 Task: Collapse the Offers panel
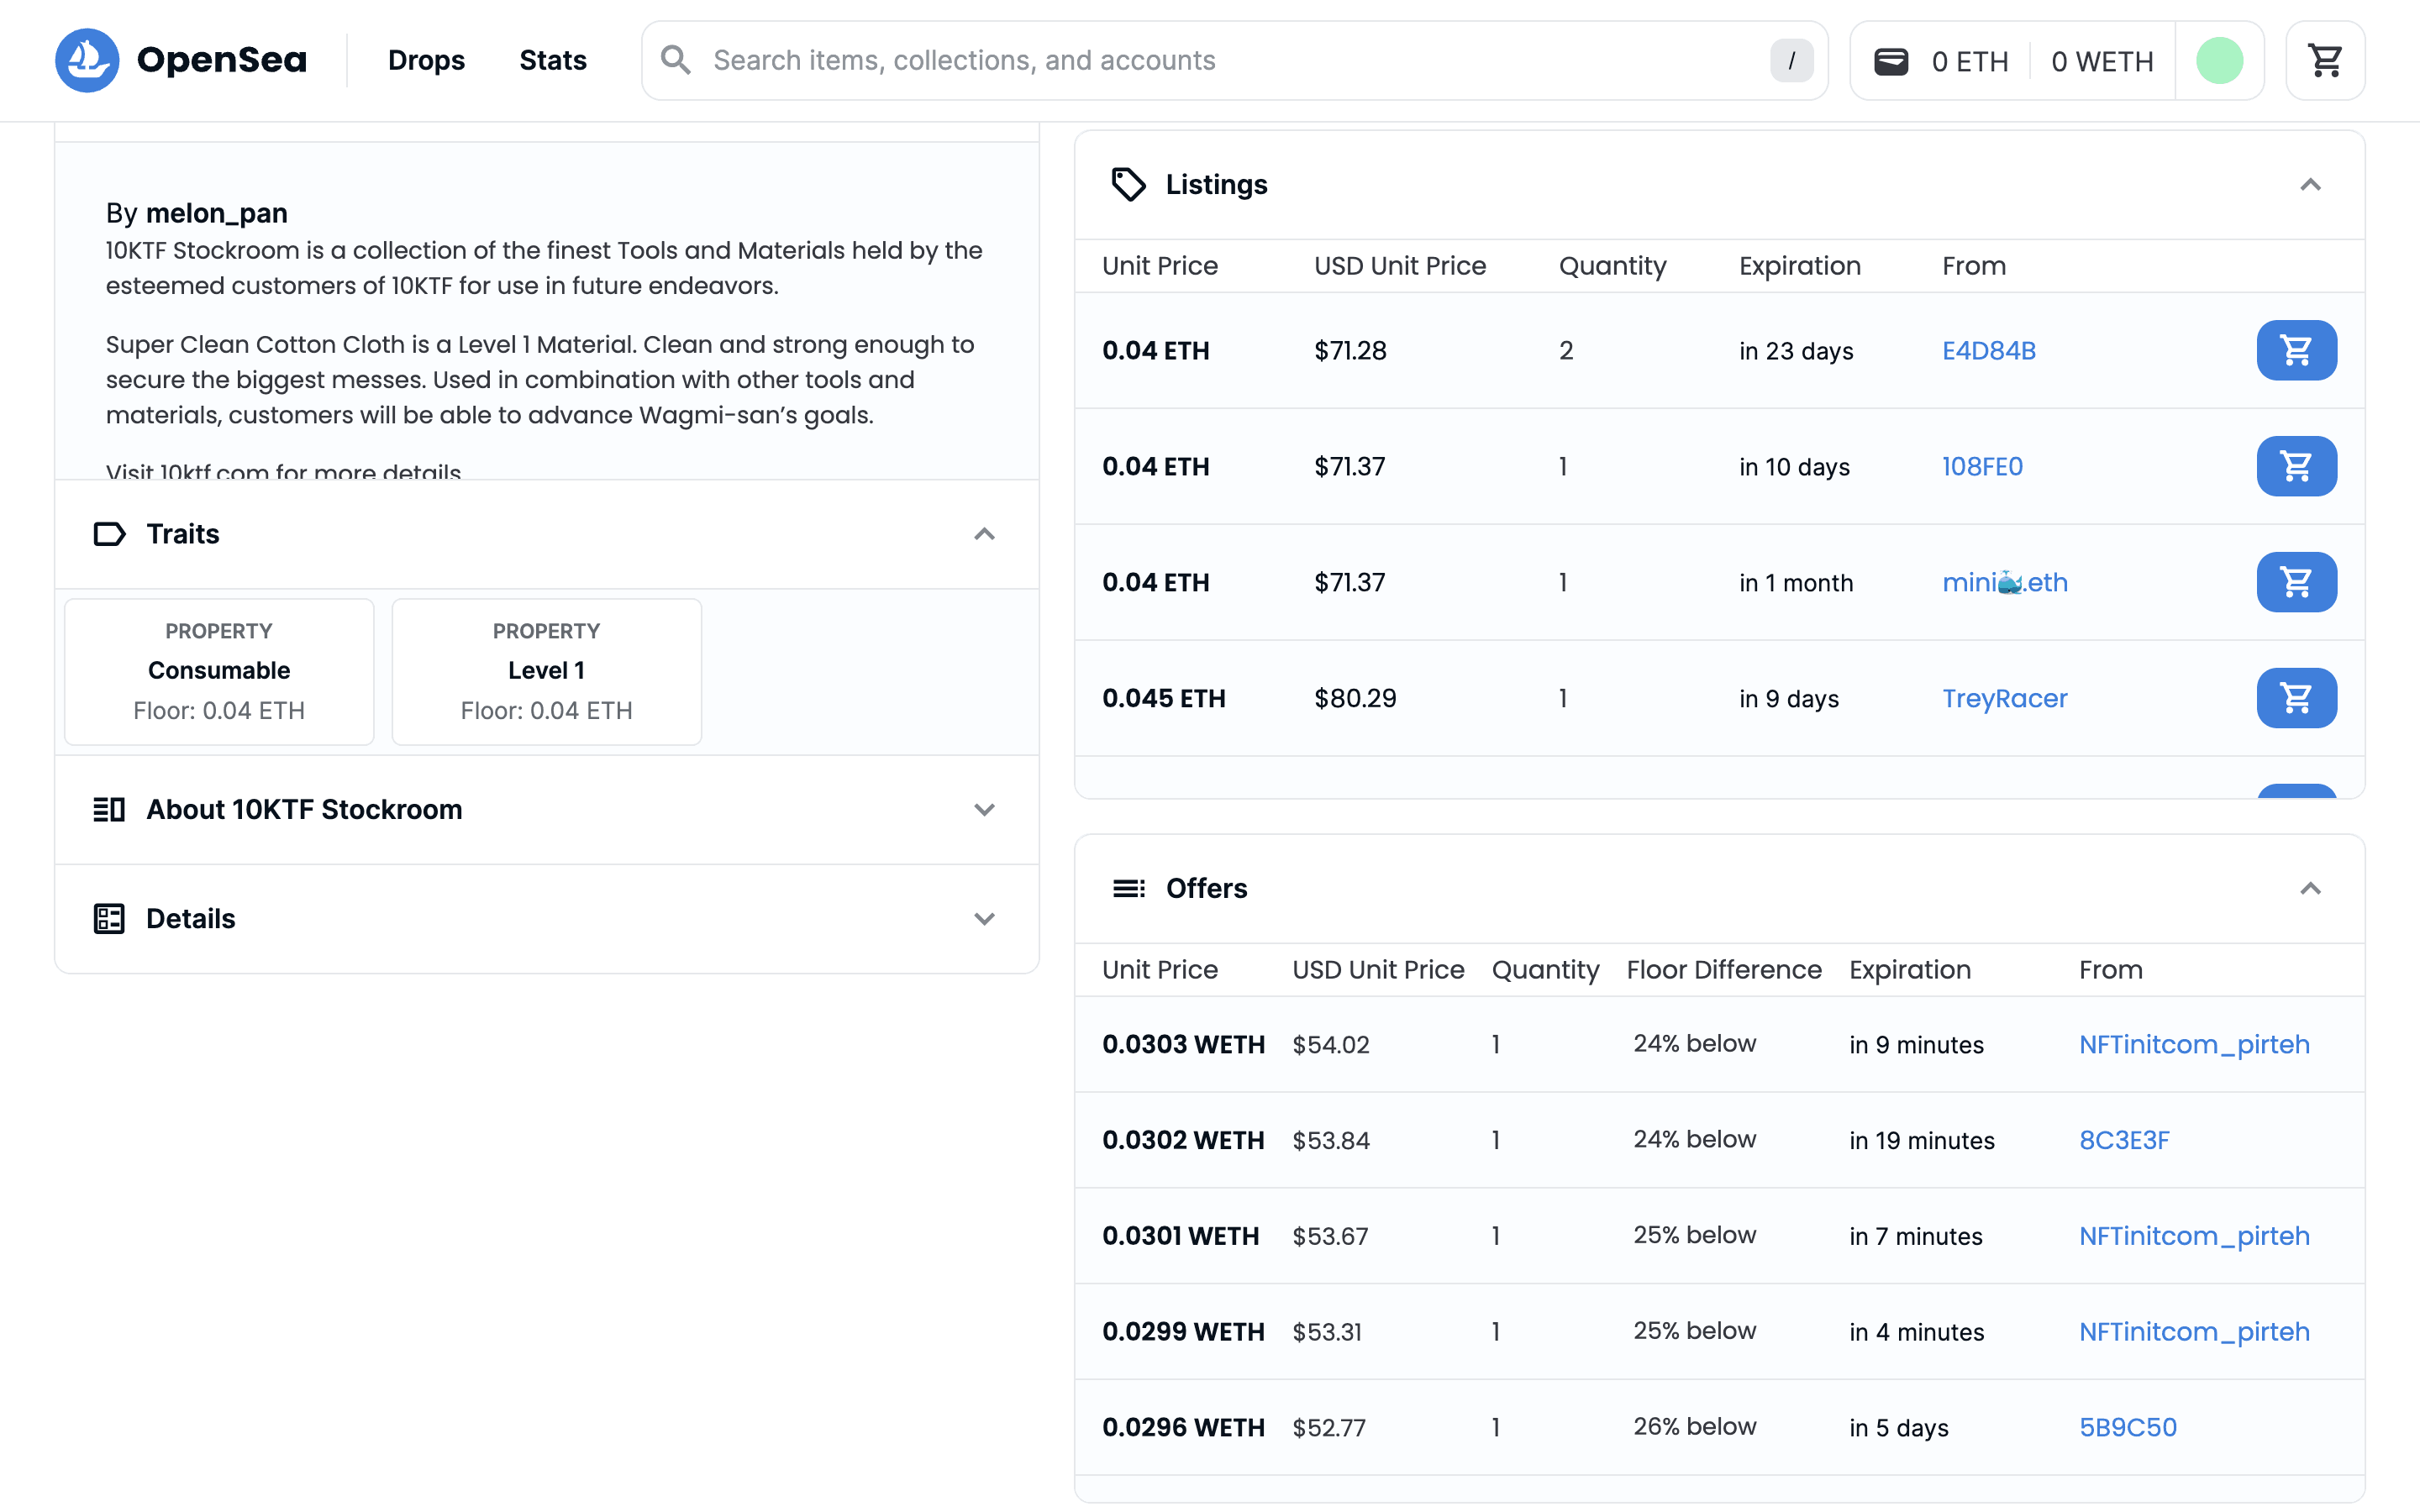(x=2309, y=888)
